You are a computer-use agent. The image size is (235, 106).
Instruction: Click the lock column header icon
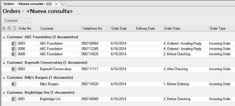9,28
